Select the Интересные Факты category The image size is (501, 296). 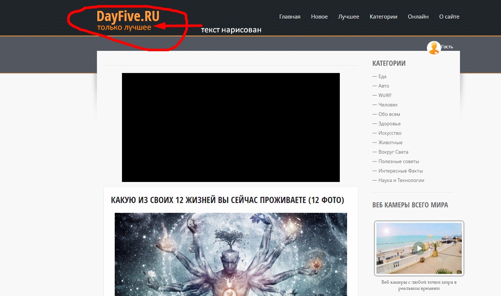(x=400, y=171)
